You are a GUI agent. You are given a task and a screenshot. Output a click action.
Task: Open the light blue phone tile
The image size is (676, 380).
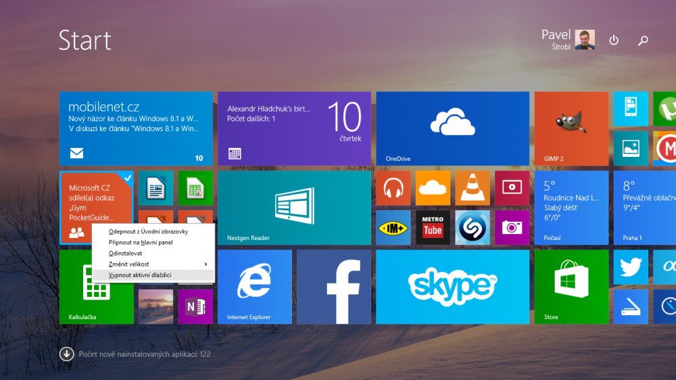pos(631,109)
